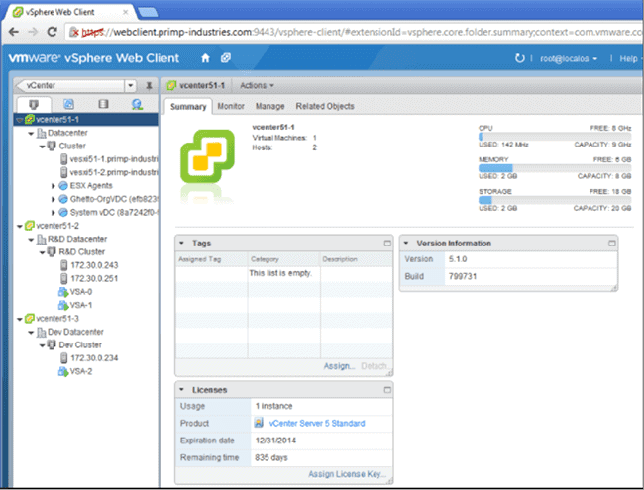This screenshot has height=490, width=644.
Task: Click the CPU usage bar
Action: click(555, 136)
